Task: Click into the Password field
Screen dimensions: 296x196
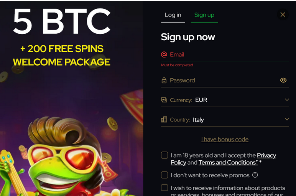Action: [222, 81]
